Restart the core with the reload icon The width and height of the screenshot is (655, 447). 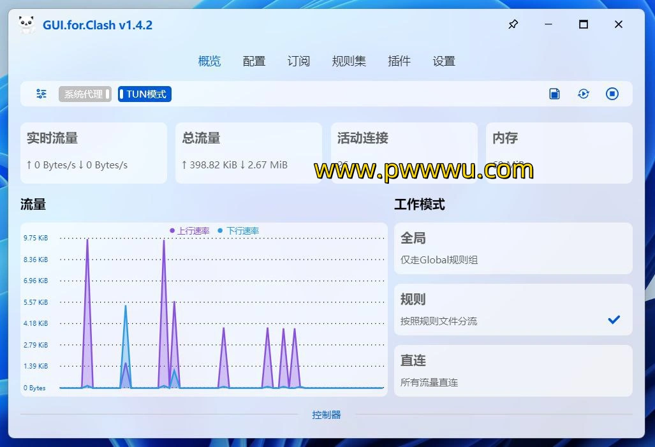point(584,94)
